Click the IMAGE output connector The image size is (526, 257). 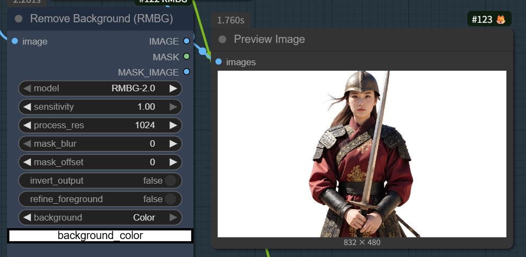(x=186, y=41)
